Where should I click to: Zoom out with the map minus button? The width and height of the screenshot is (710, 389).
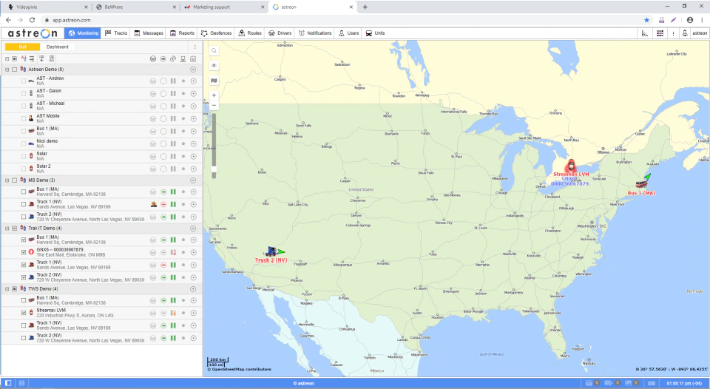(x=214, y=106)
